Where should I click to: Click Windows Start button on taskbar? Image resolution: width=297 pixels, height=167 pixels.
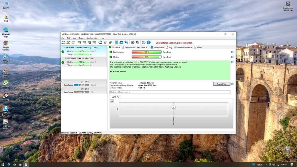point(3,165)
